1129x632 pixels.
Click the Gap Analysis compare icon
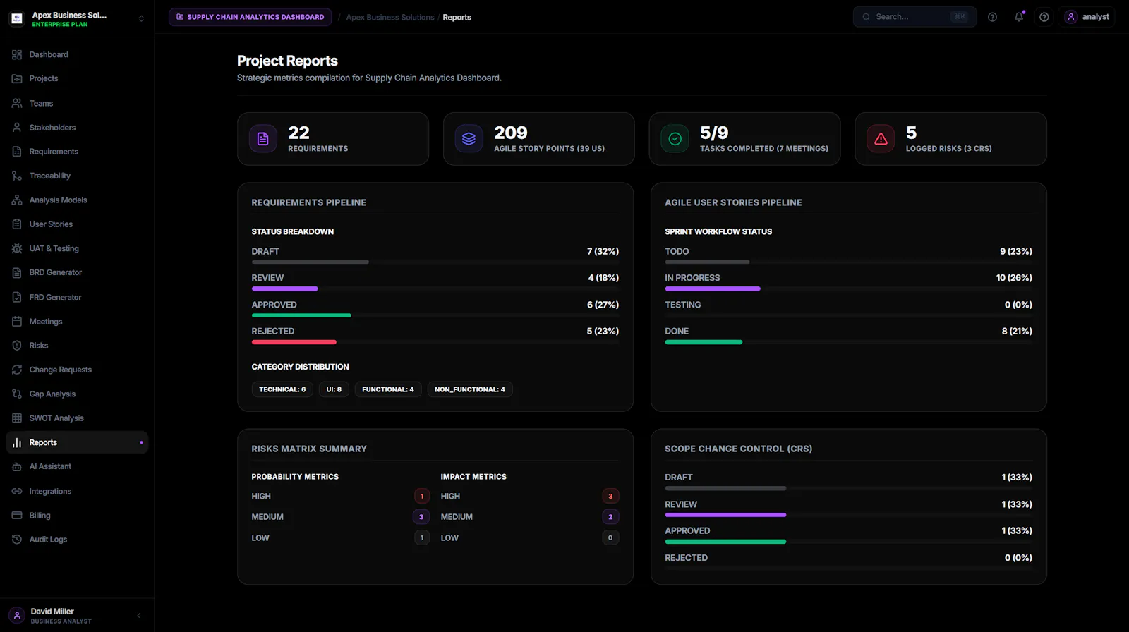coord(17,394)
